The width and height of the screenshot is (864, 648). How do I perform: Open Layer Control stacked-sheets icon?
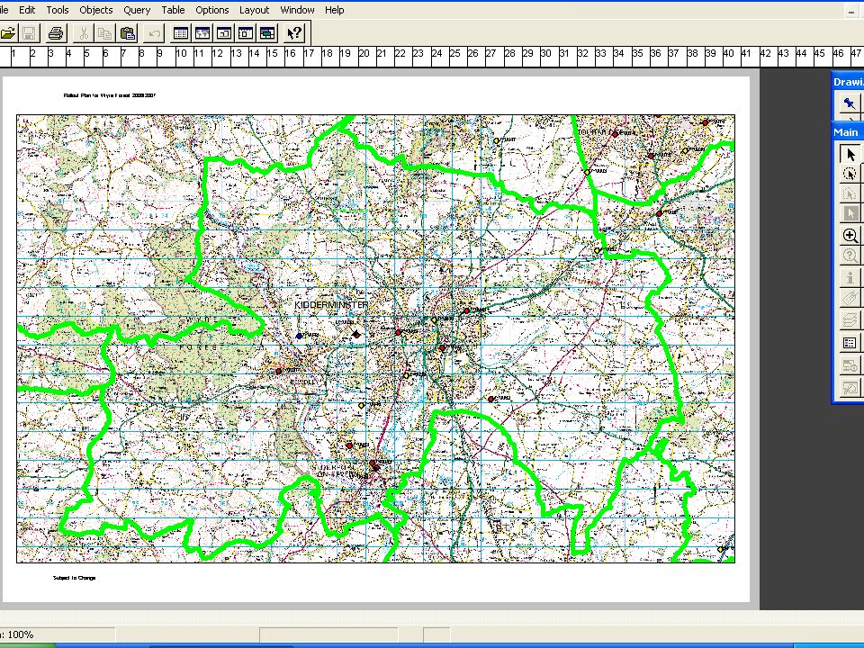tap(850, 320)
